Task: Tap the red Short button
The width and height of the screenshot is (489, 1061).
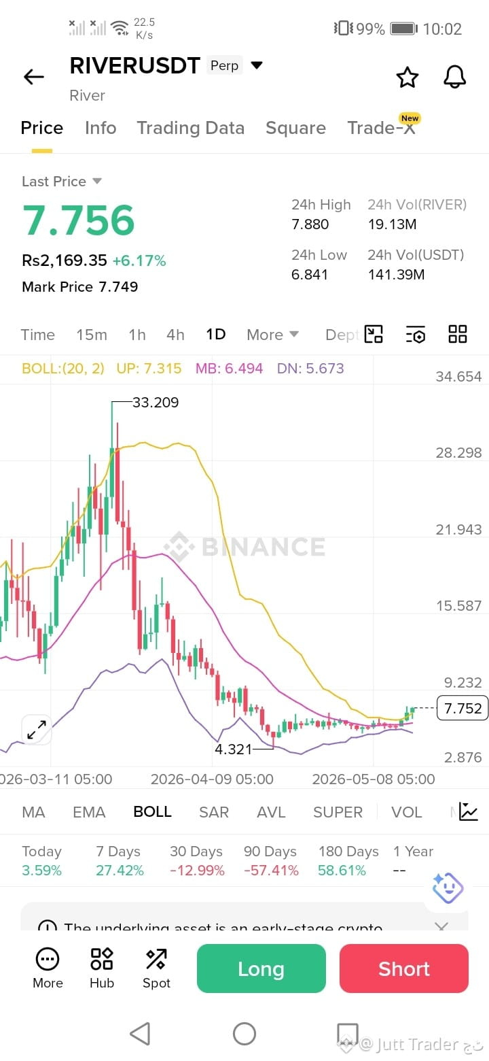Action: click(x=404, y=969)
